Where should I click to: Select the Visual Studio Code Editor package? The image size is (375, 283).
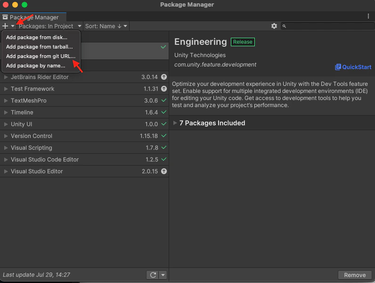84,159
